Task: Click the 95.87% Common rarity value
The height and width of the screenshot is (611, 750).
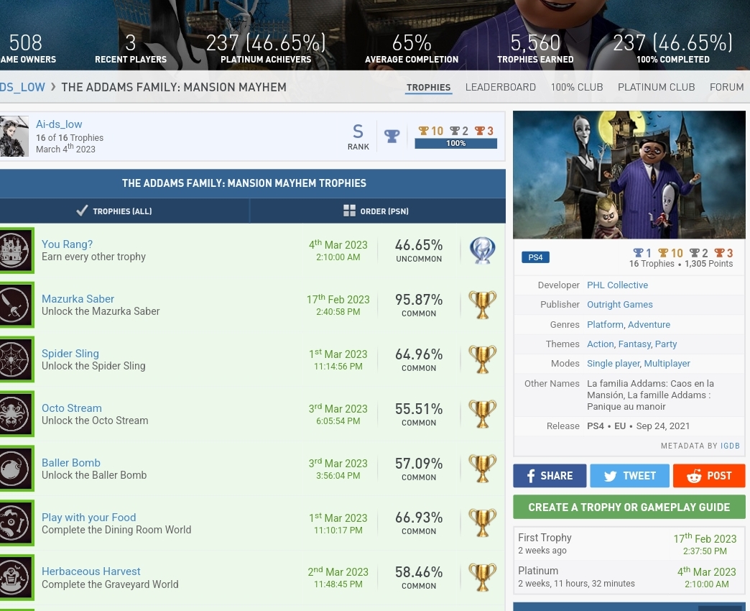Action: [419, 305]
